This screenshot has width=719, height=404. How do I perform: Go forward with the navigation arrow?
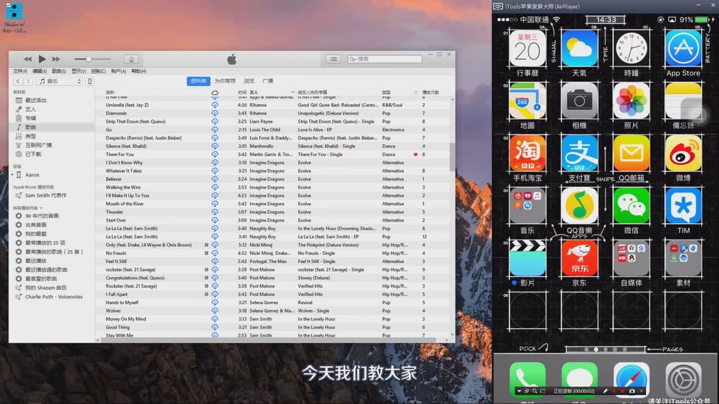[x=27, y=81]
